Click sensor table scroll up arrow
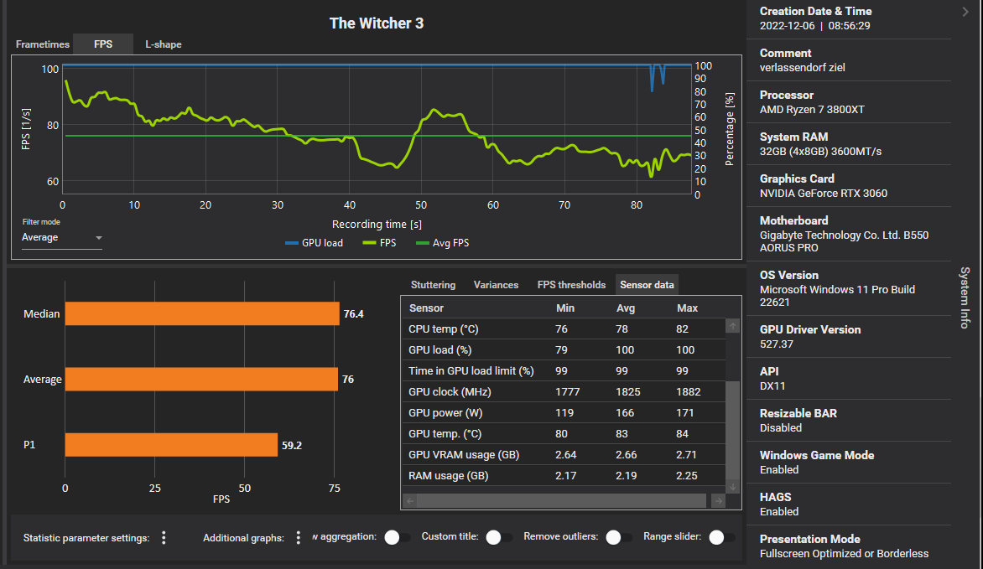 coord(732,326)
